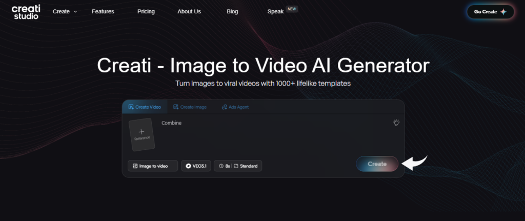Add a Reference image card
Screen dimensions: 525x221
pos(142,135)
